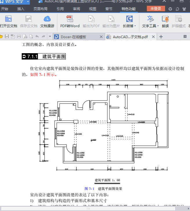Open cloud document (打开云文档) icon
Screen dimensions: 190x211
(8, 19)
